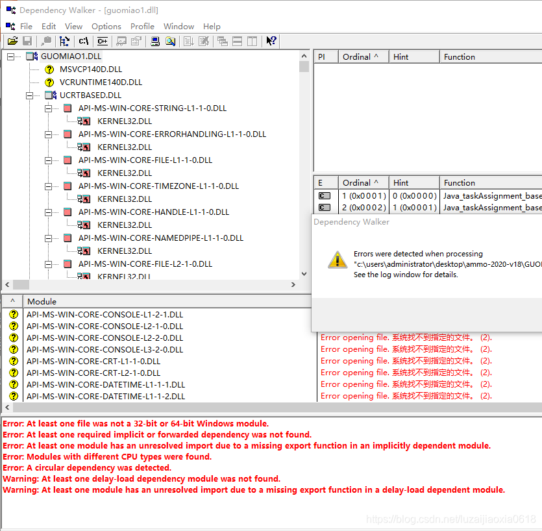The image size is (542, 531).
Task: Toggle Auto Expand tree toolbar button
Action: [x=65, y=41]
